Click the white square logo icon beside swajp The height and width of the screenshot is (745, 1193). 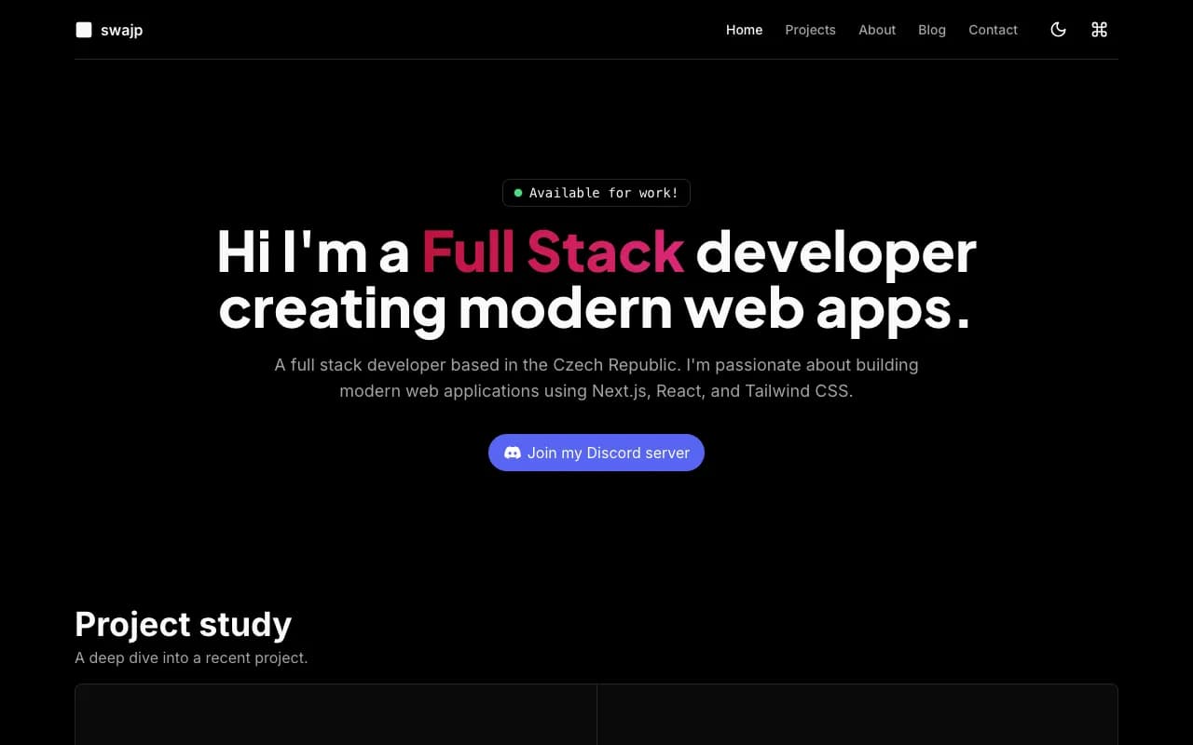[83, 29]
